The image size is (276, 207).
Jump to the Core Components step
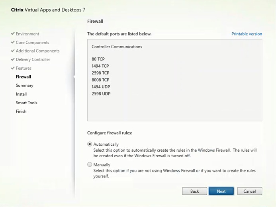click(x=32, y=43)
